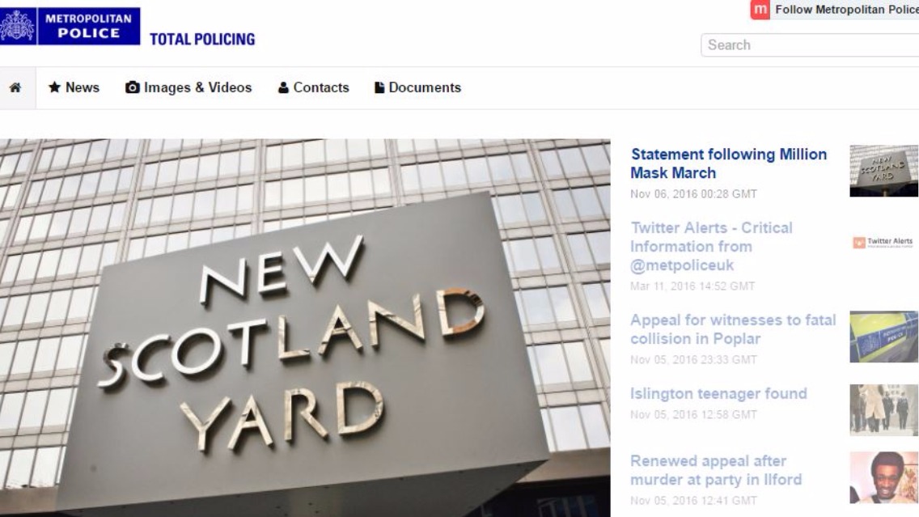The image size is (919, 517).
Task: Read 'Appeal for witnesses to fatal collision' story
Action: (x=733, y=329)
